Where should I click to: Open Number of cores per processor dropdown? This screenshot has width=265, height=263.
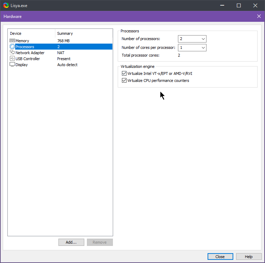tap(192, 47)
